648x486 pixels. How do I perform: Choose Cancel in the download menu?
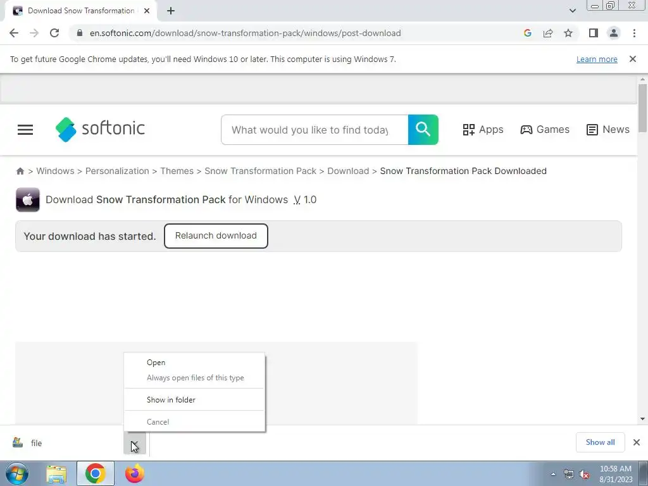coord(194,422)
